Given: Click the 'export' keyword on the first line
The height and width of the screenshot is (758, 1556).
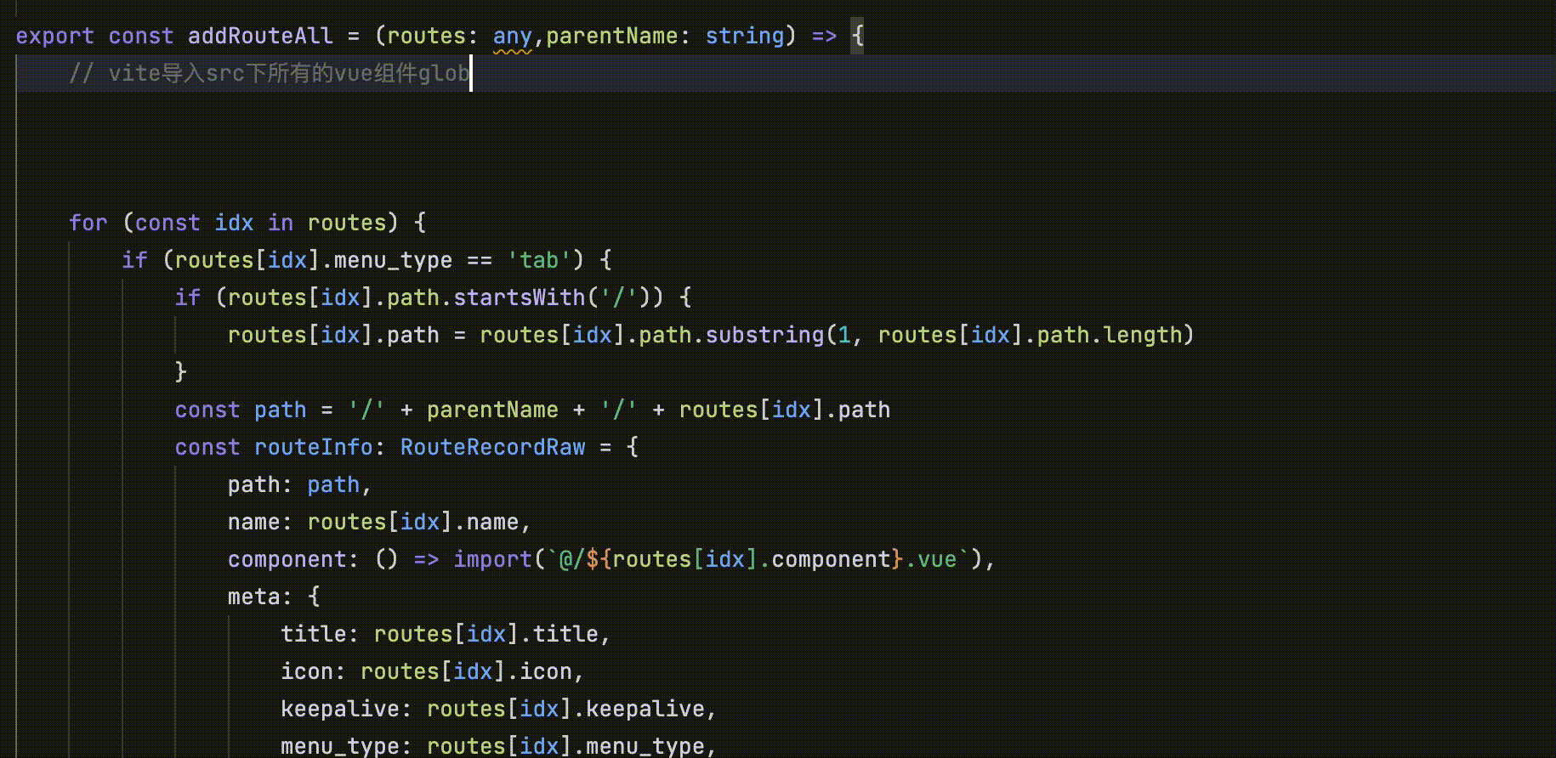Looking at the screenshot, I should [x=54, y=36].
